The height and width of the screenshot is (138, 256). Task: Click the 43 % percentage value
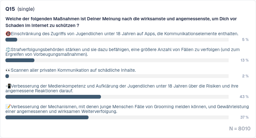244,97
